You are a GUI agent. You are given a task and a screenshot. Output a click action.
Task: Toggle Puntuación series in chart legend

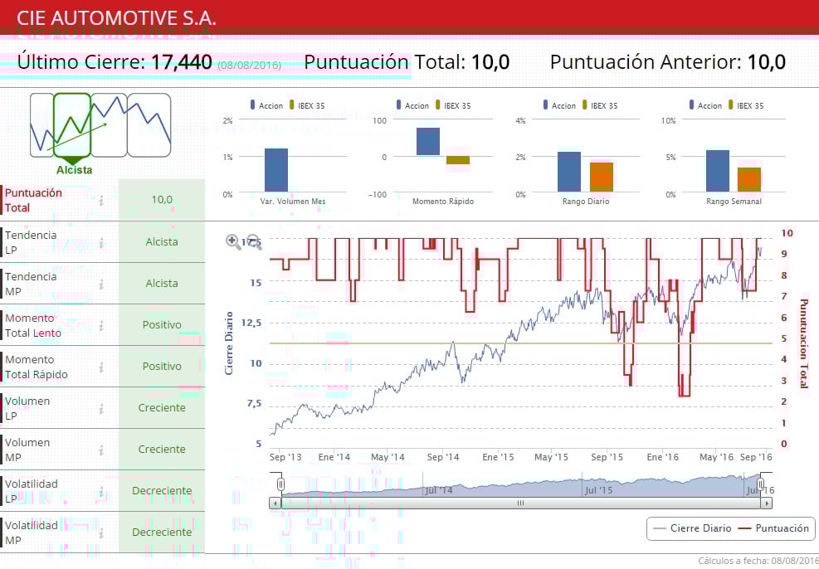click(774, 528)
